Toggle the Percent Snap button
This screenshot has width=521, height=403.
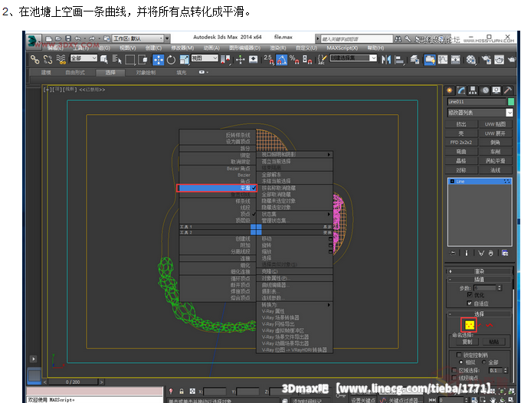pyautogui.click(x=294, y=60)
